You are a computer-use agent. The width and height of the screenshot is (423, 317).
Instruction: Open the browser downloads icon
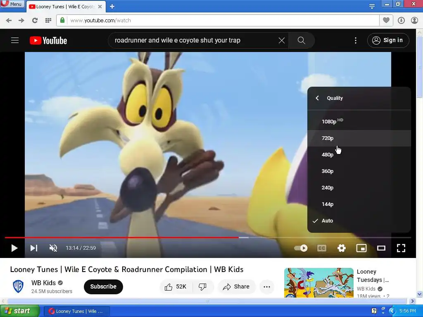pyautogui.click(x=401, y=21)
